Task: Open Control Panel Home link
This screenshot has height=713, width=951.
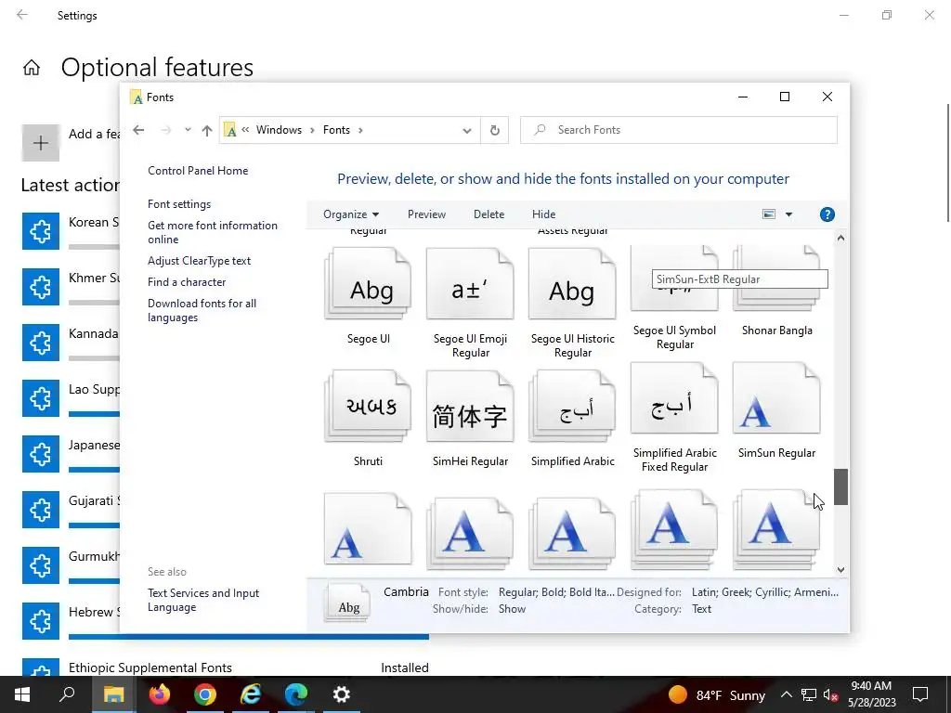Action: click(198, 171)
